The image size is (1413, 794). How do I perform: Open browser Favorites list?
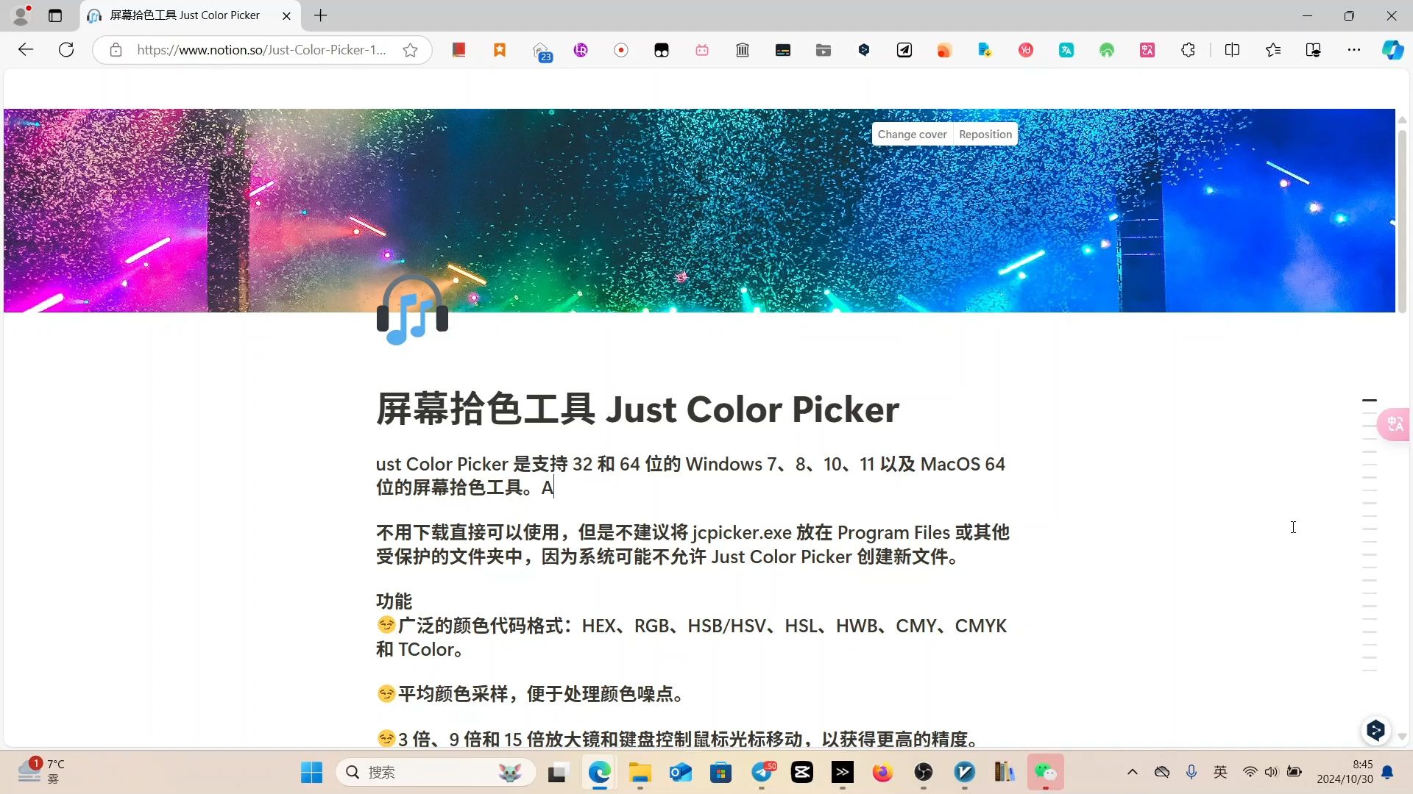[x=1273, y=50]
